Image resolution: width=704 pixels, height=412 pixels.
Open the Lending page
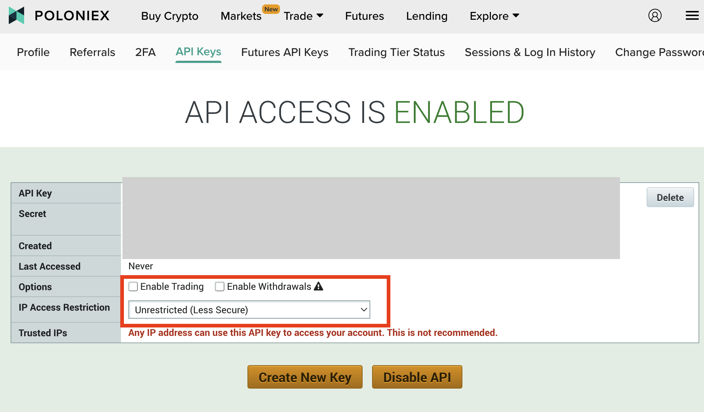427,16
